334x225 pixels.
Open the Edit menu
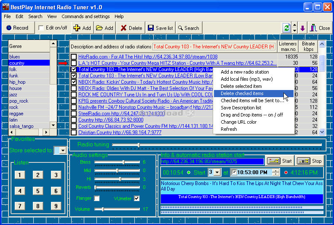tap(19, 16)
